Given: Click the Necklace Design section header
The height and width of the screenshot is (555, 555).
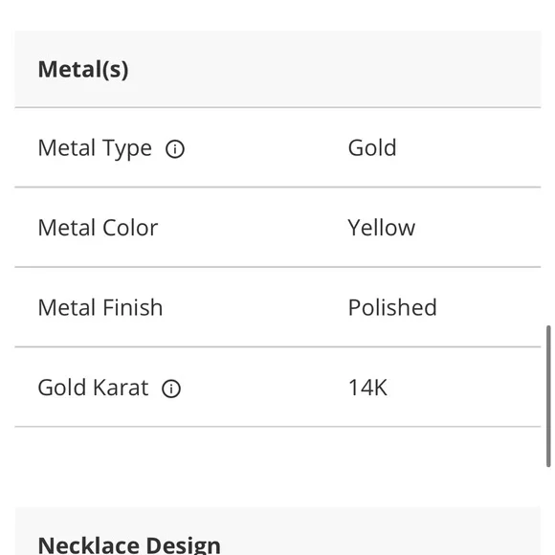Looking at the screenshot, I should [277, 531].
